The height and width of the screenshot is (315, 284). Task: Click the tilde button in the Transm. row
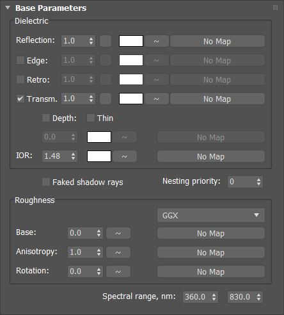pos(157,99)
